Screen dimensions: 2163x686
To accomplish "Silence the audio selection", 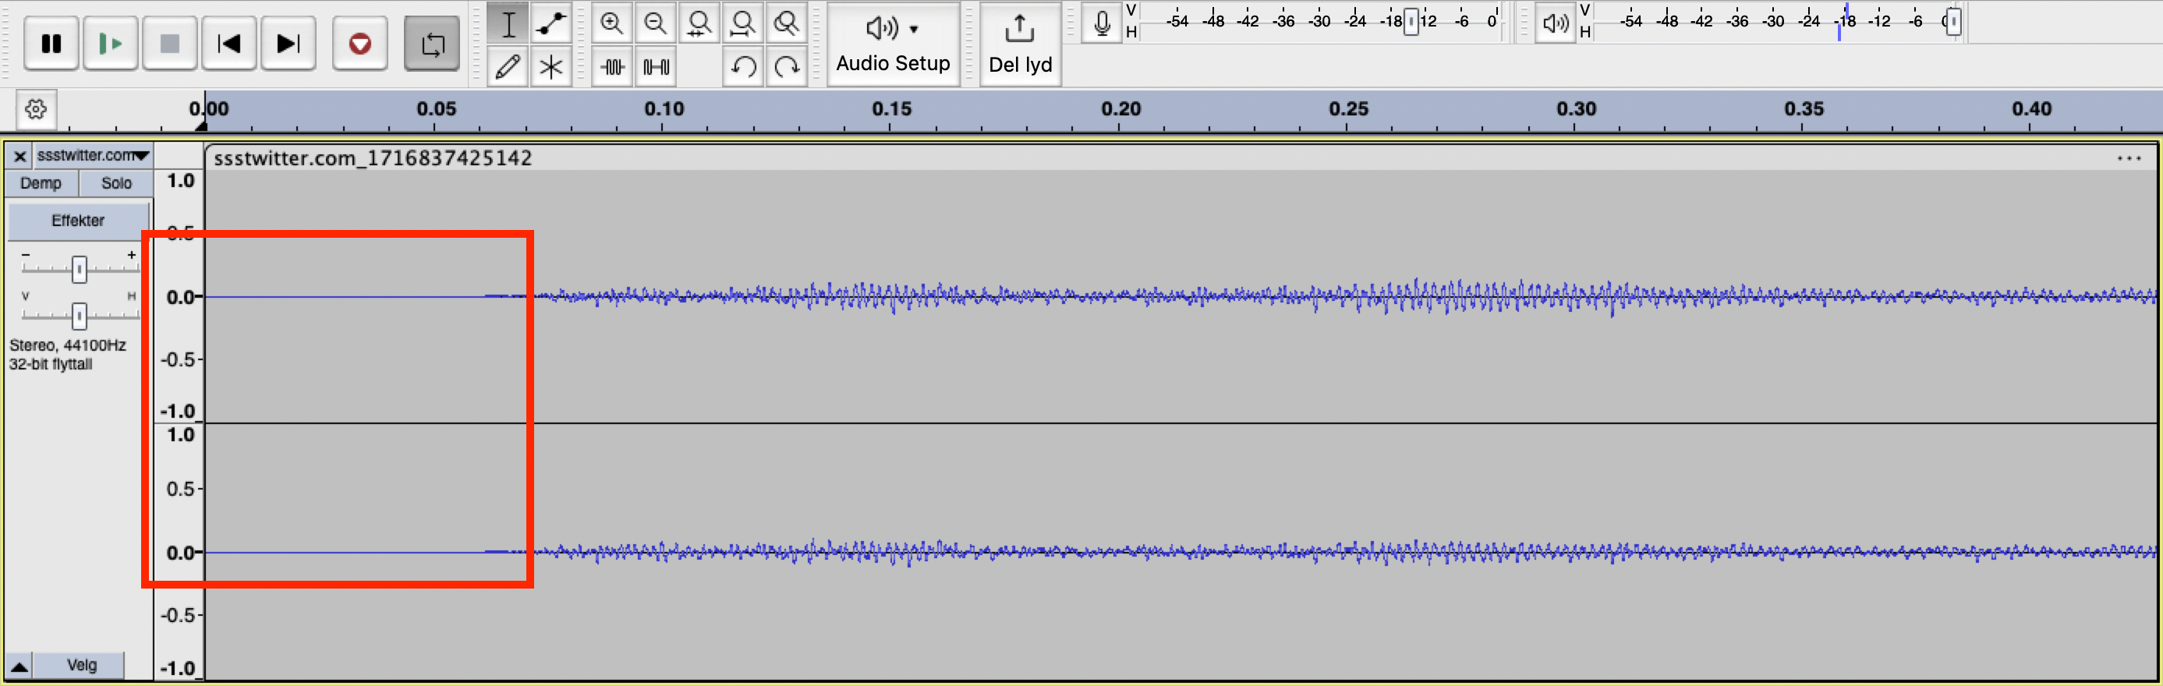I will tap(656, 66).
